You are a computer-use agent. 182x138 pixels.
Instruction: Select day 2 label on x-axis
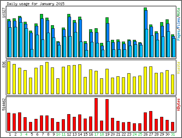[15, 134]
